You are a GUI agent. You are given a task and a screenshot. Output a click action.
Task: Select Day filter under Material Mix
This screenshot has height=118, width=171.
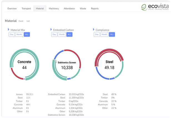tap(12, 35)
